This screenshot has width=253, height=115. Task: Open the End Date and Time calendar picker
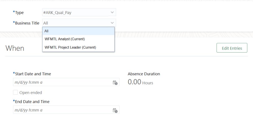(115, 110)
